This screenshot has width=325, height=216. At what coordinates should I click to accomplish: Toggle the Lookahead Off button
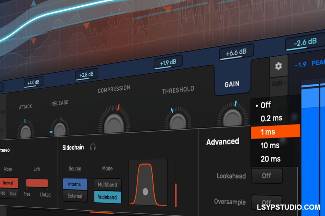(267, 176)
